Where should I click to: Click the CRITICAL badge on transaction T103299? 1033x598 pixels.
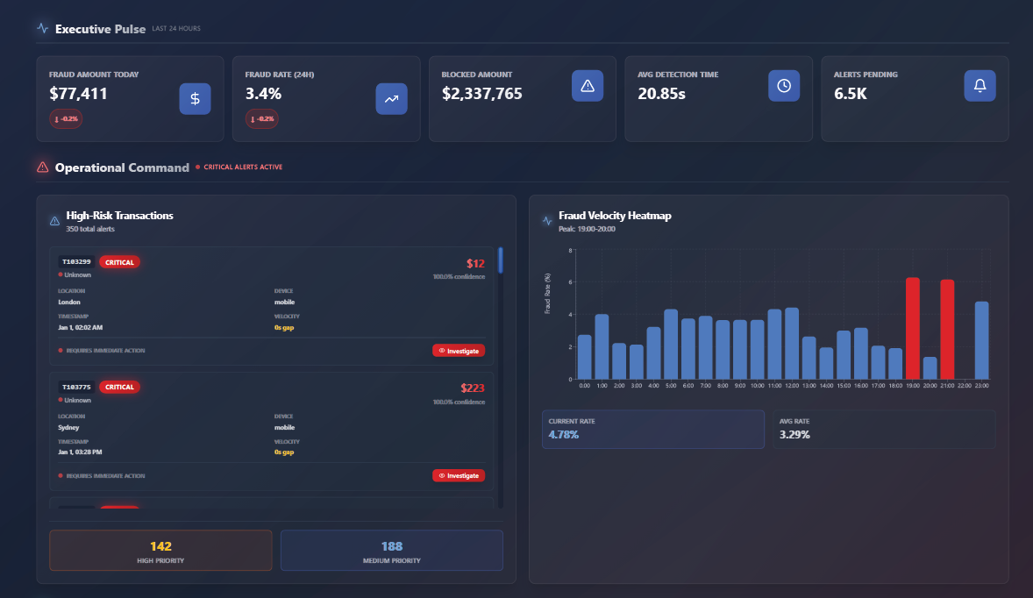tap(119, 261)
